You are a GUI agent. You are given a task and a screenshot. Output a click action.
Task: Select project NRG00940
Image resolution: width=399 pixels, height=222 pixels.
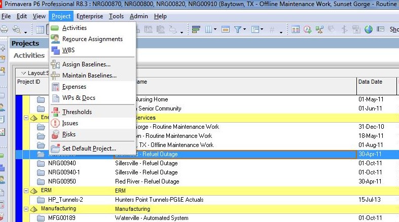point(62,163)
